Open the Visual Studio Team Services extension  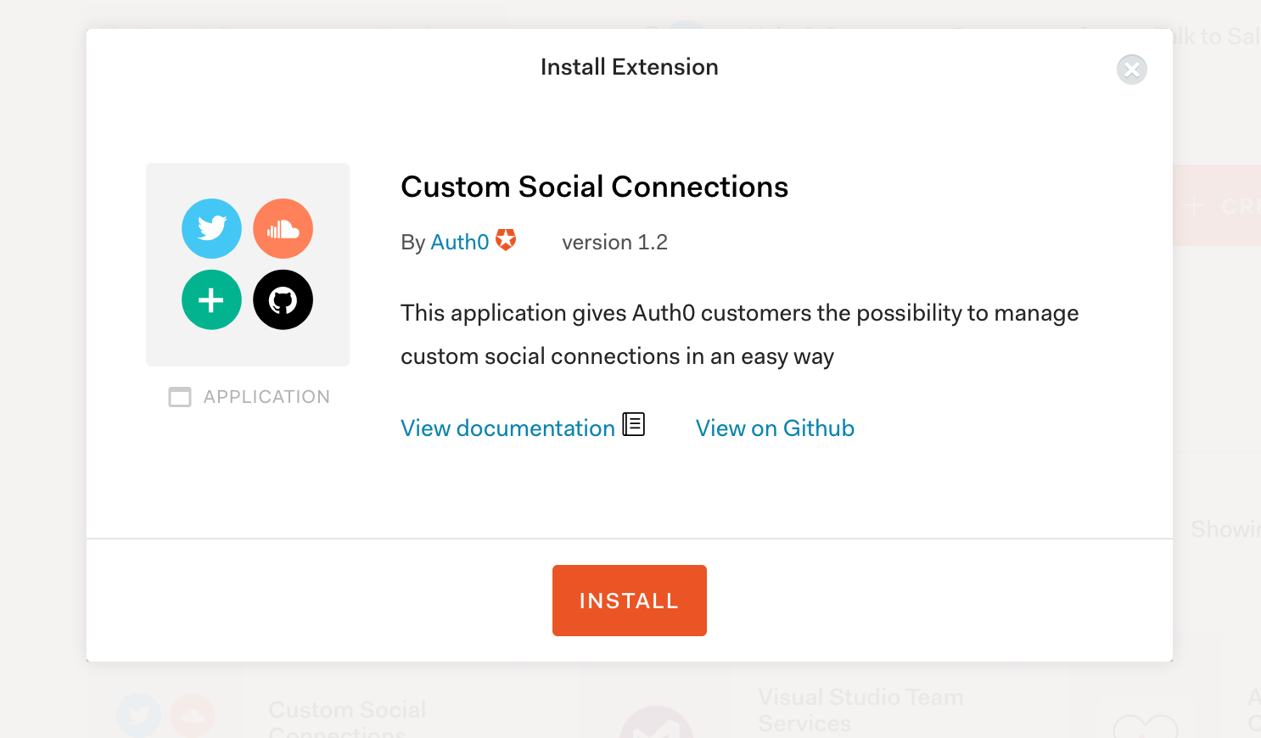point(860,709)
